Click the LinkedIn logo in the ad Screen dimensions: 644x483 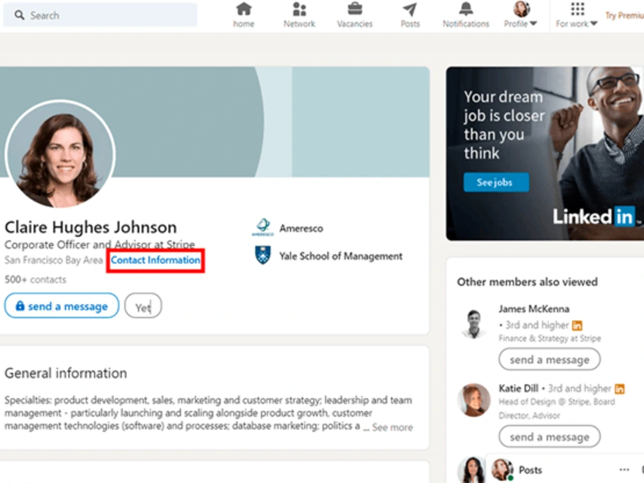point(594,216)
